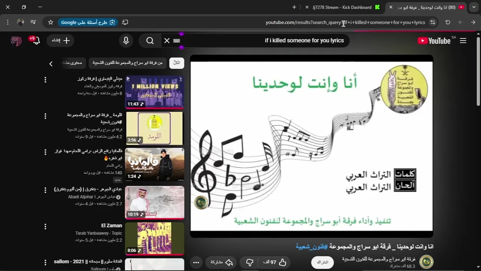Image resolution: width=481 pixels, height=271 pixels.
Task: Select the من فرقة ابو سراج filter chip
Action: [x=128, y=63]
